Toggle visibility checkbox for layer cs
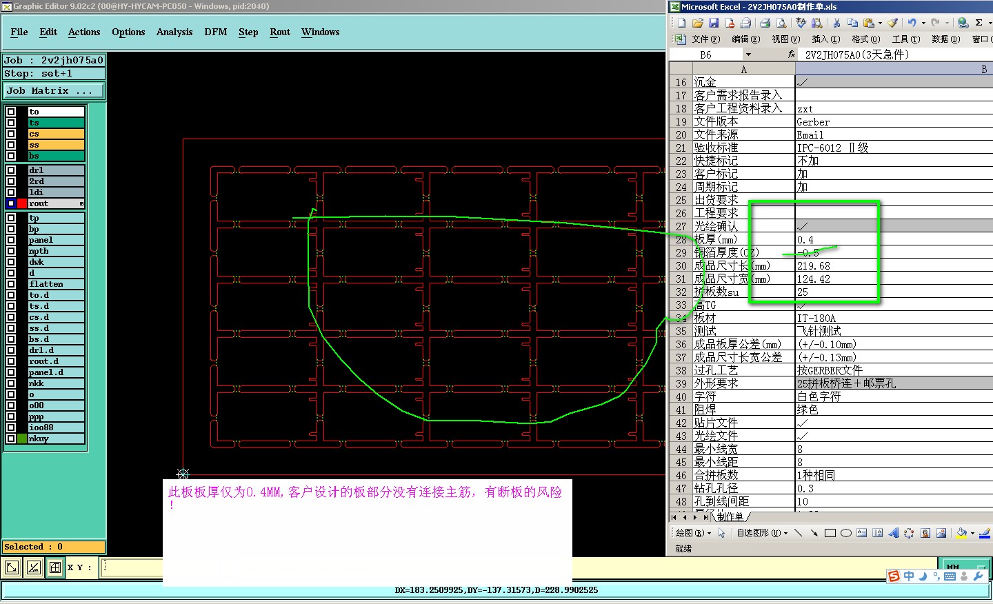 (x=11, y=134)
